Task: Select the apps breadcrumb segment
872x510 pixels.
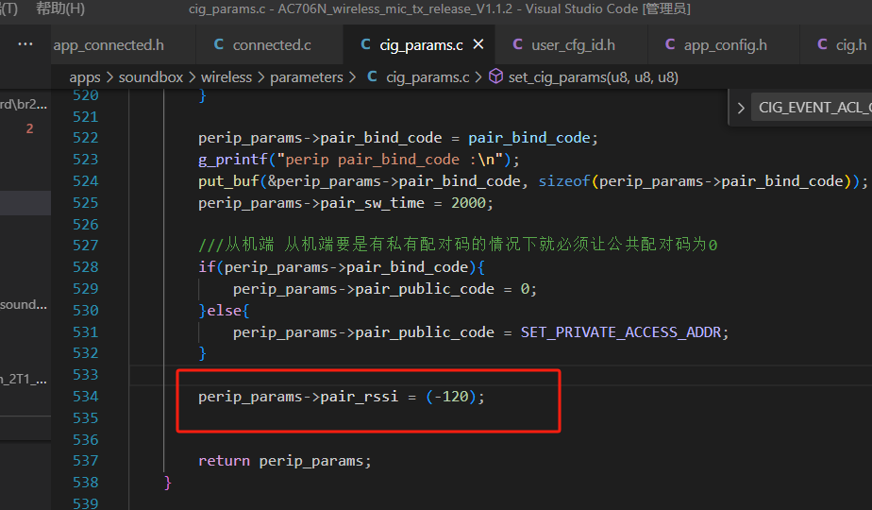Action: pos(85,77)
